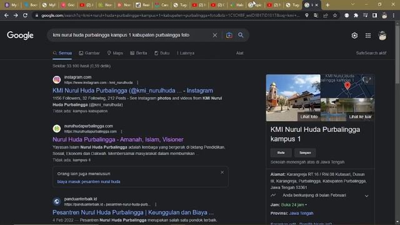Open the map thumbnail in knowledge panel
Image resolution: width=400 pixels, height=225 pixels.
click(347, 86)
